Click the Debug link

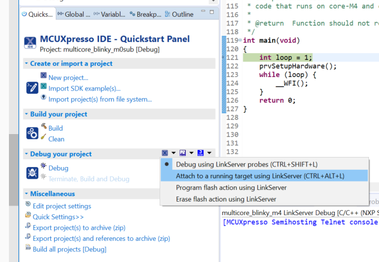(x=59, y=168)
